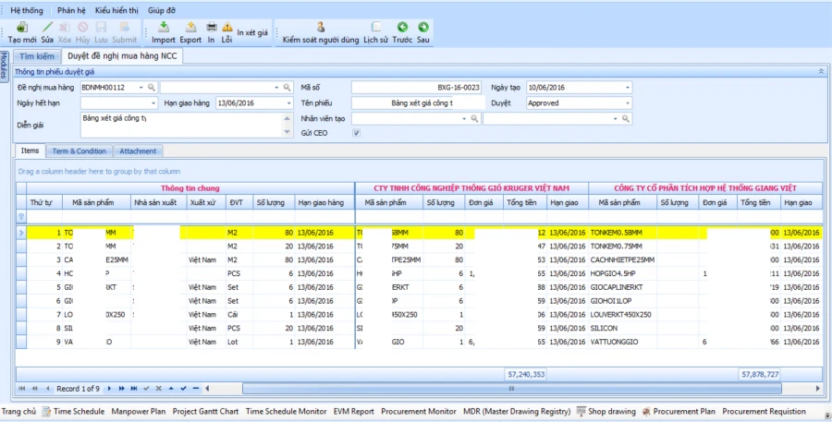This screenshot has height=422, width=832.
Task: Open the Kiểu hiển thị menu
Action: point(116,10)
